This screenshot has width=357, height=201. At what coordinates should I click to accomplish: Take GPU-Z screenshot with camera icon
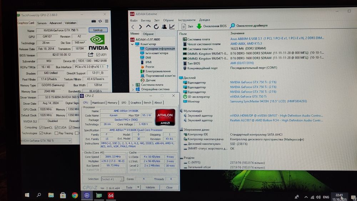coord(94,21)
